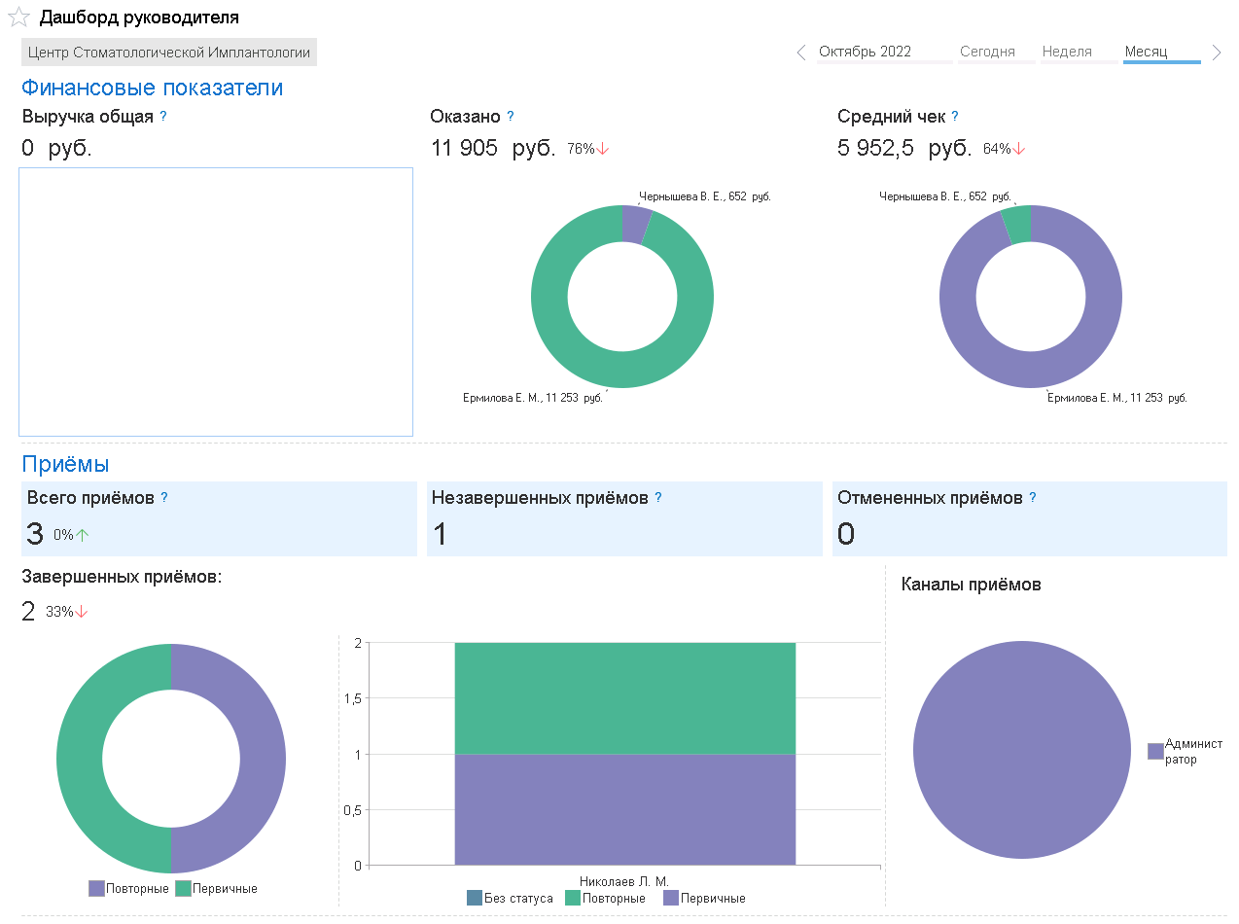The width and height of the screenshot is (1239, 924).
Task: Open help tooltip next to Выручка общая
Action: (163, 116)
